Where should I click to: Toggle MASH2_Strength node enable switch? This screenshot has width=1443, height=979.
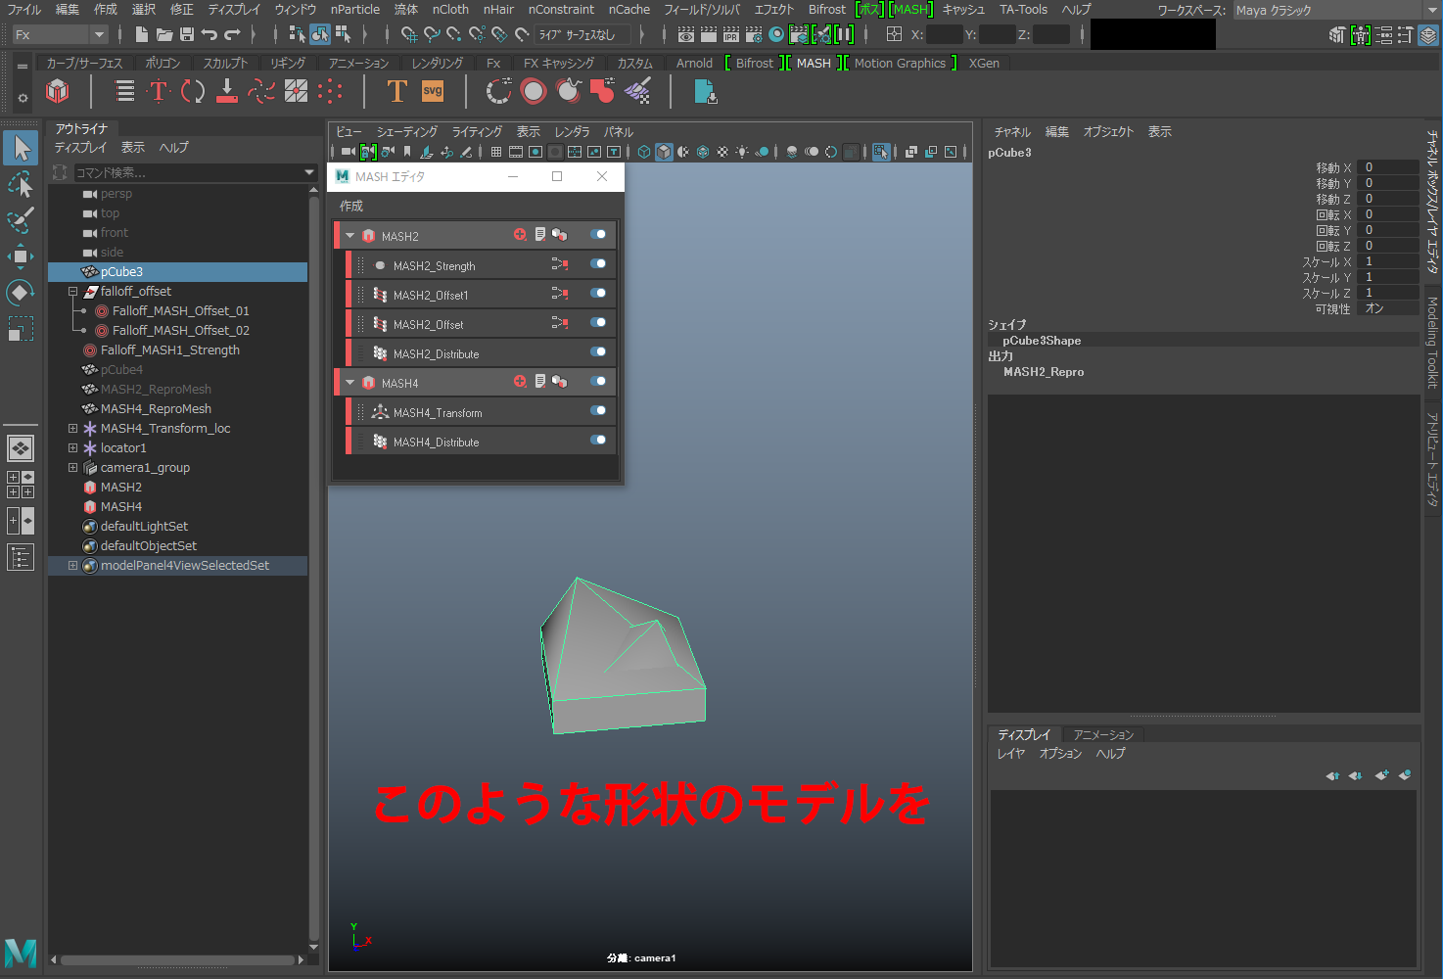pos(597,264)
